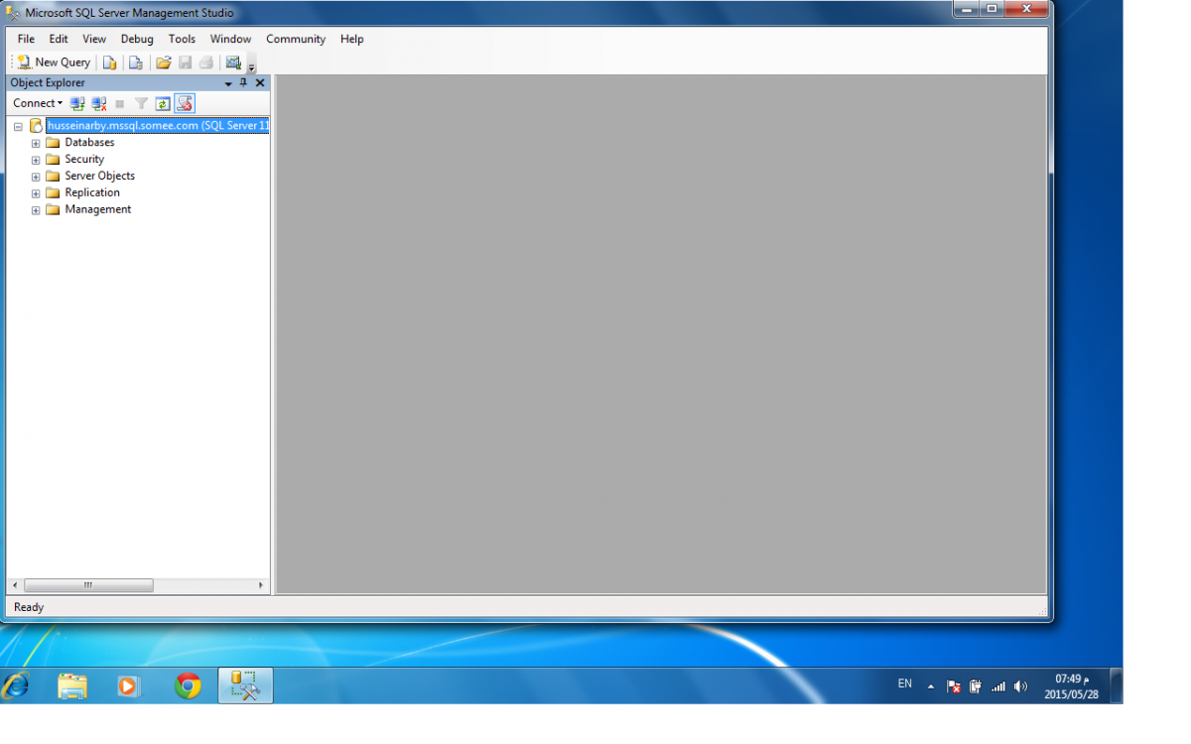Click the power plug battery icon
Viewport: 1191px width, 744px height.
[976, 686]
